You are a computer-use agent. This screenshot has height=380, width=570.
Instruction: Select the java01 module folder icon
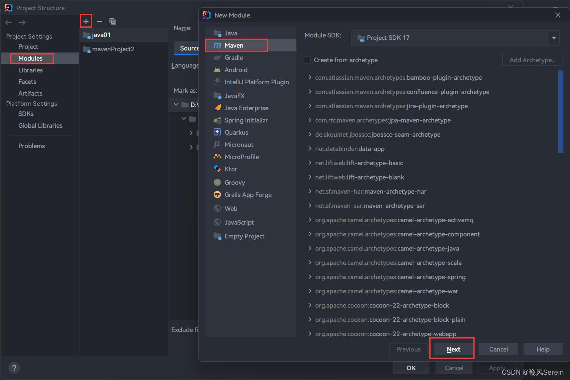pos(86,35)
